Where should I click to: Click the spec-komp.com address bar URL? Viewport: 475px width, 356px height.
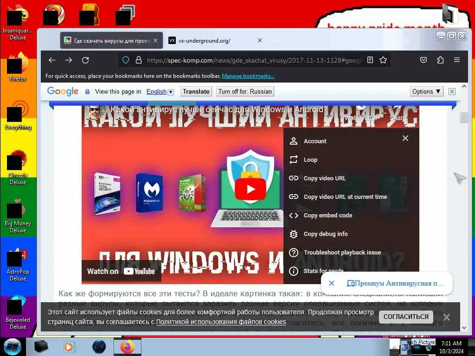[x=254, y=60]
